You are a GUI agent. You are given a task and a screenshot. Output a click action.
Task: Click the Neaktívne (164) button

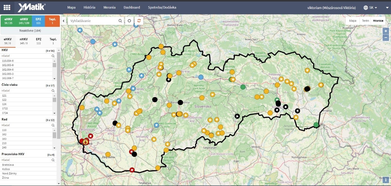30,30
